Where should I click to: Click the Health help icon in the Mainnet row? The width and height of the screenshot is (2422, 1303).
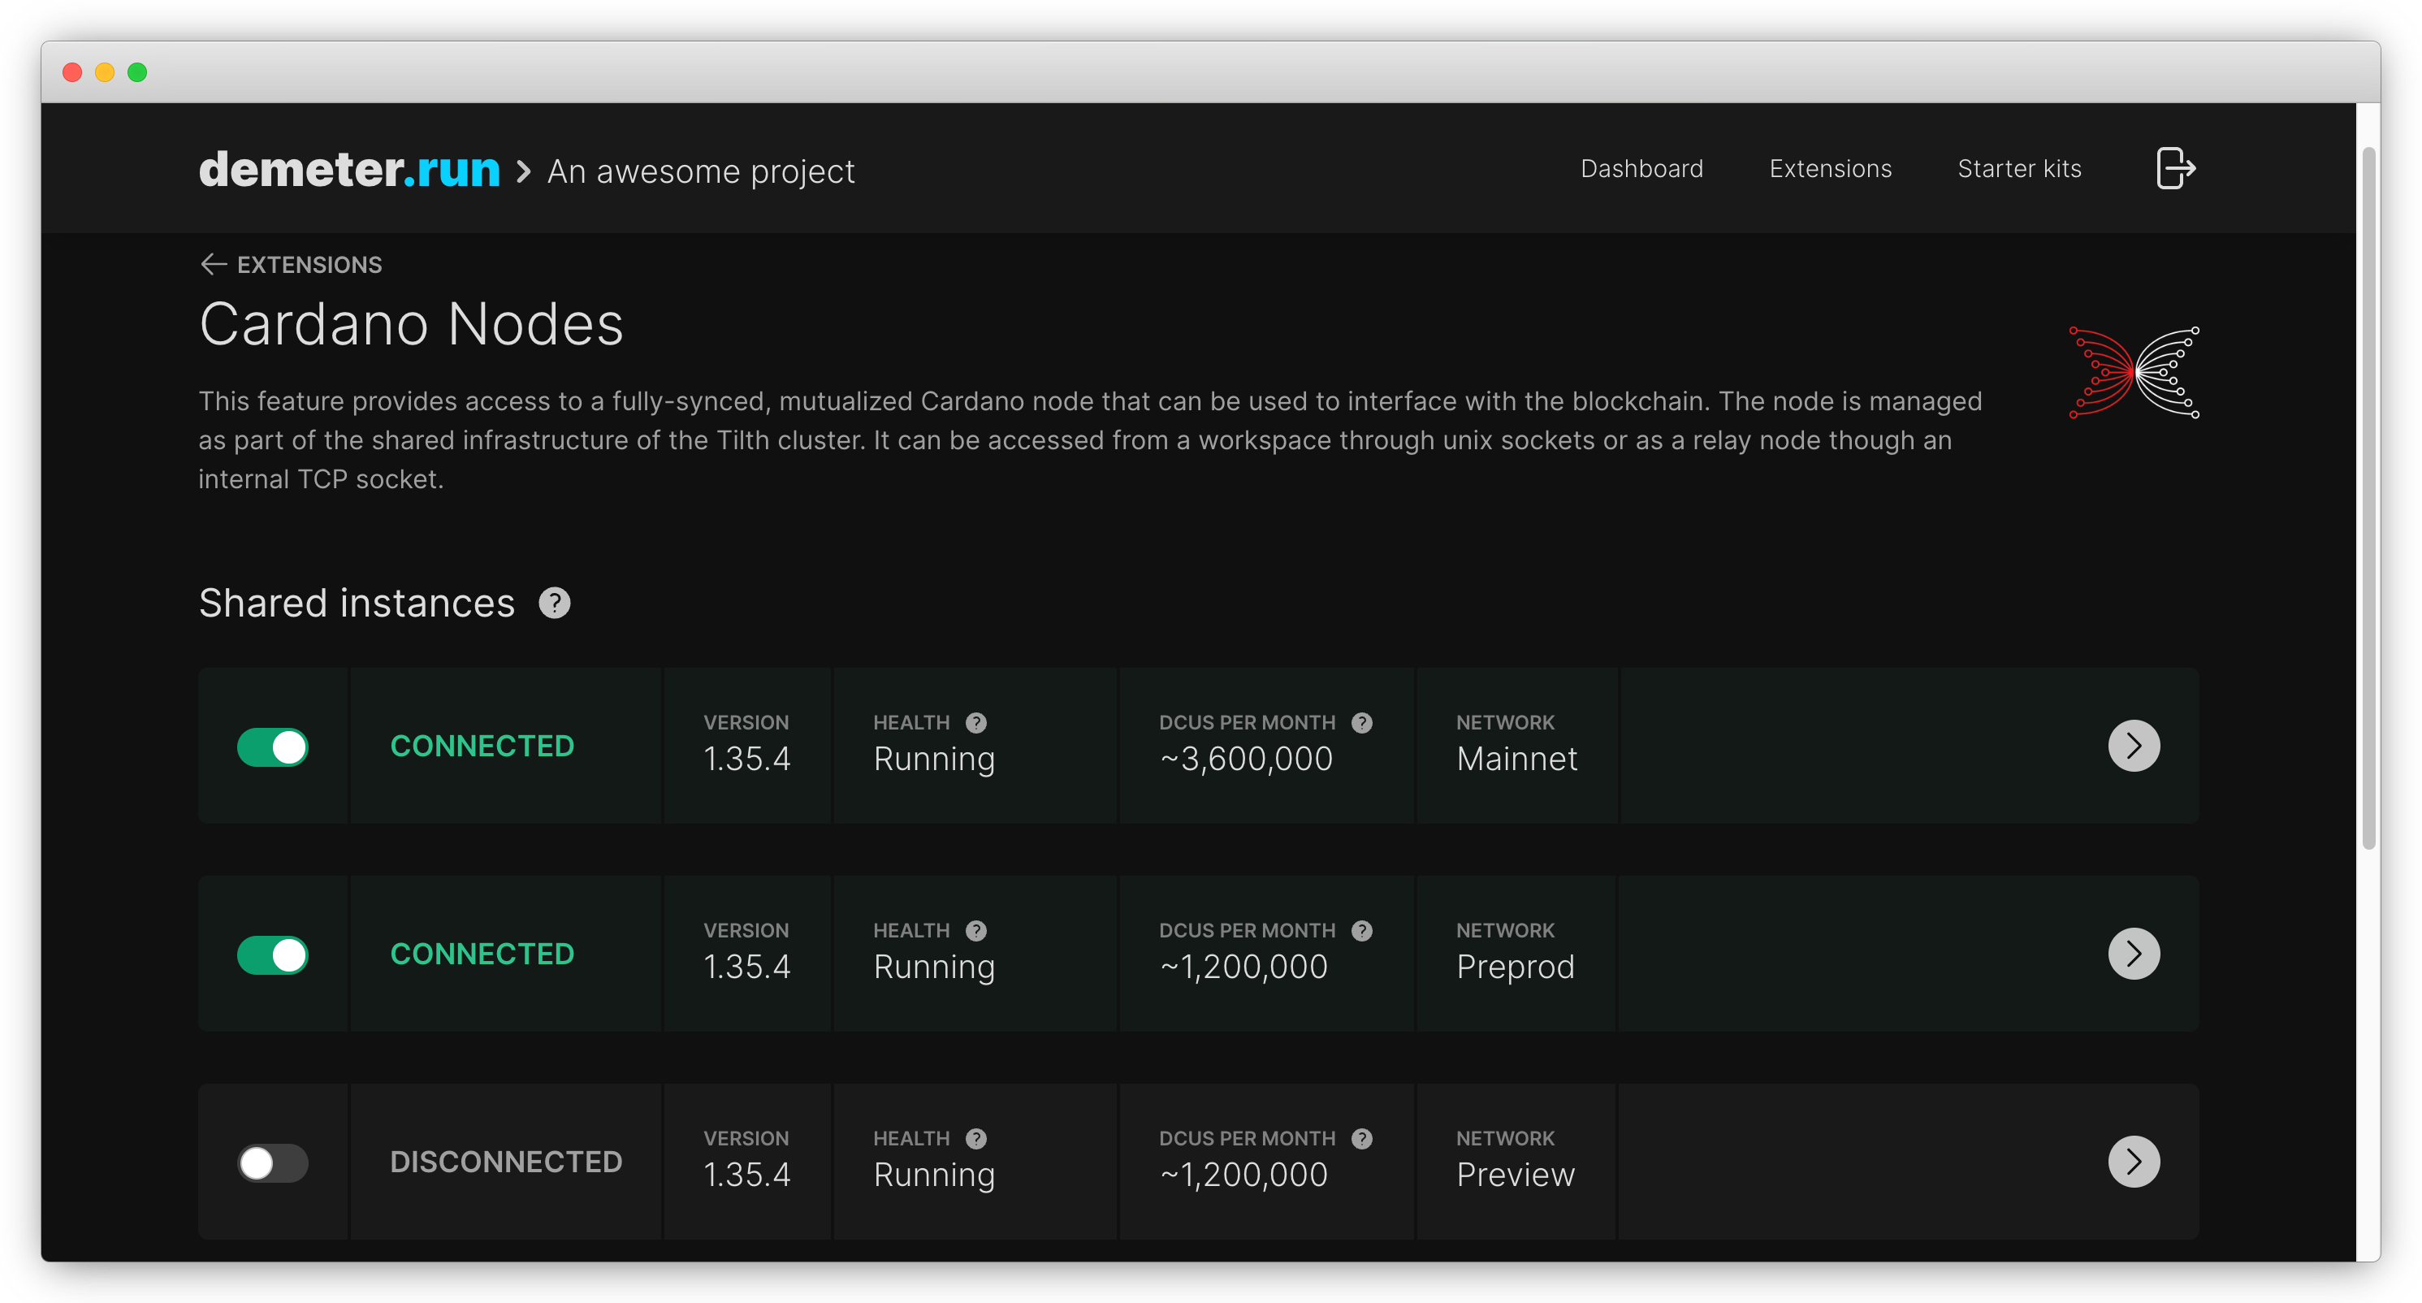pyautogui.click(x=976, y=723)
